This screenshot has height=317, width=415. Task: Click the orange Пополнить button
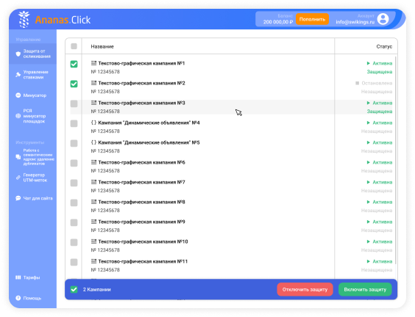pos(312,19)
